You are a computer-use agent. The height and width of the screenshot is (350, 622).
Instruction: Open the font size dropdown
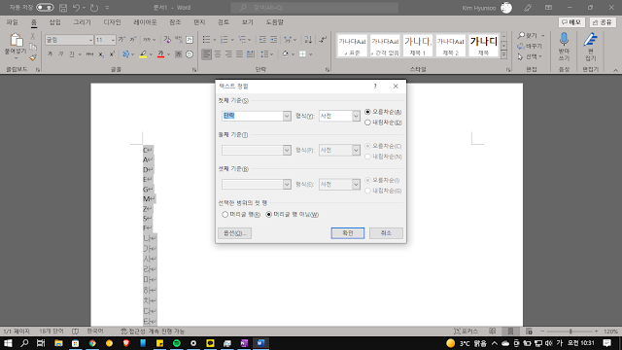tap(113, 40)
